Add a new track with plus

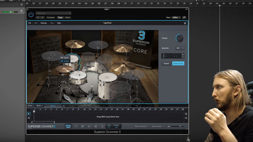click(64, 106)
